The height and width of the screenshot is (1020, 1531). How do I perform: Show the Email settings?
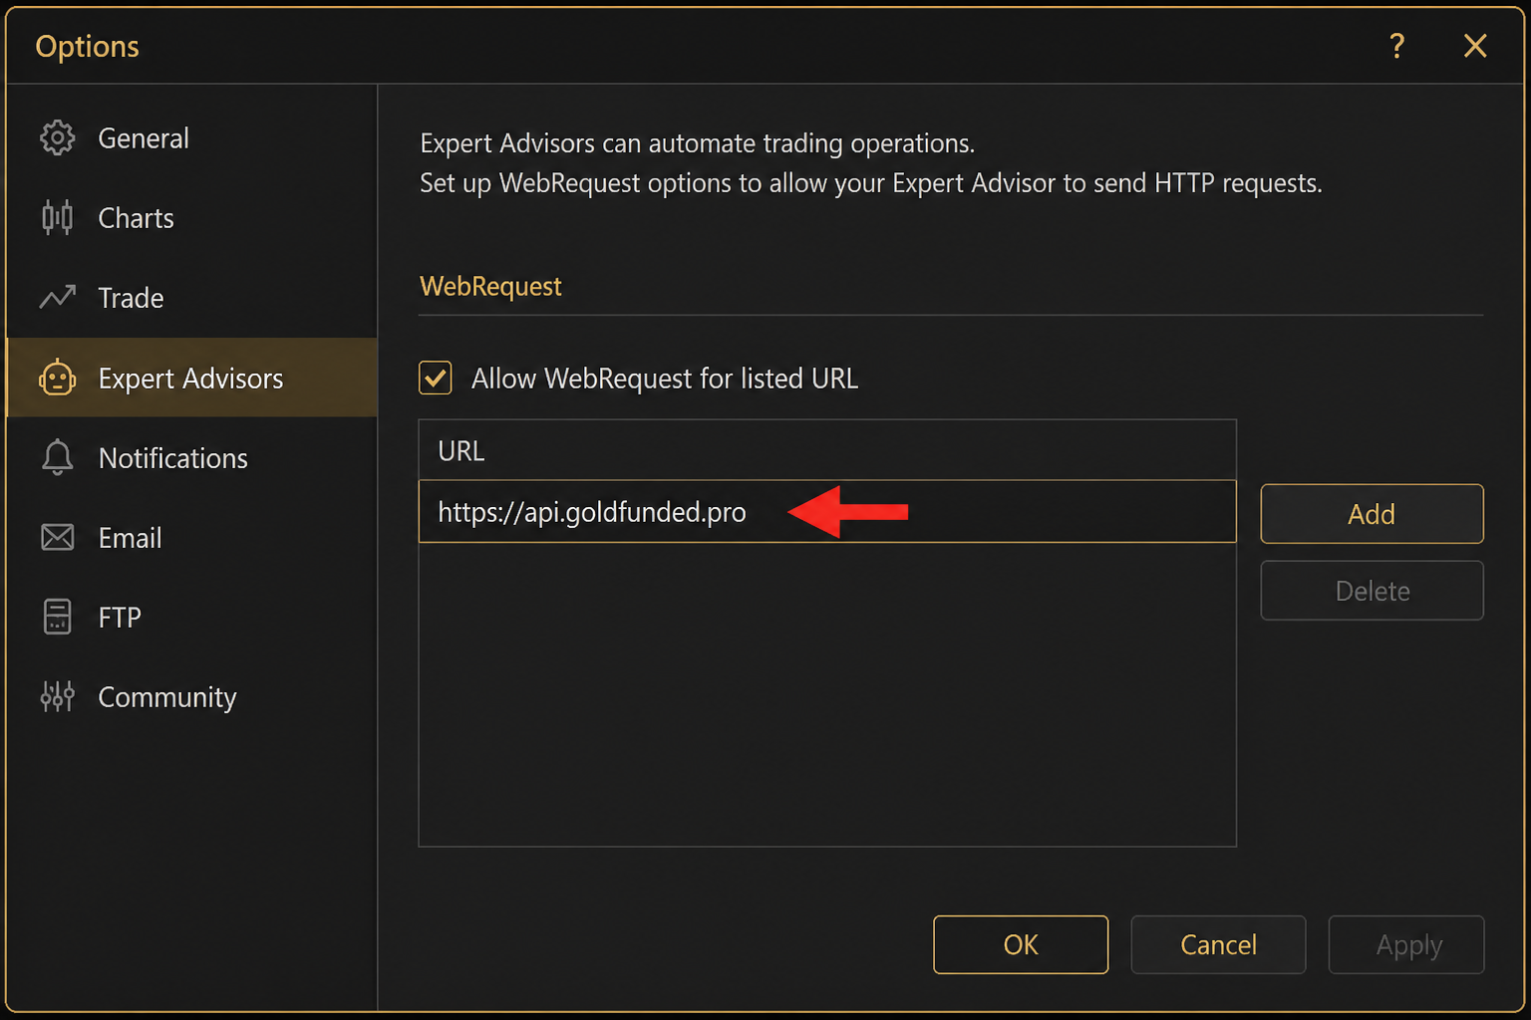(x=192, y=537)
